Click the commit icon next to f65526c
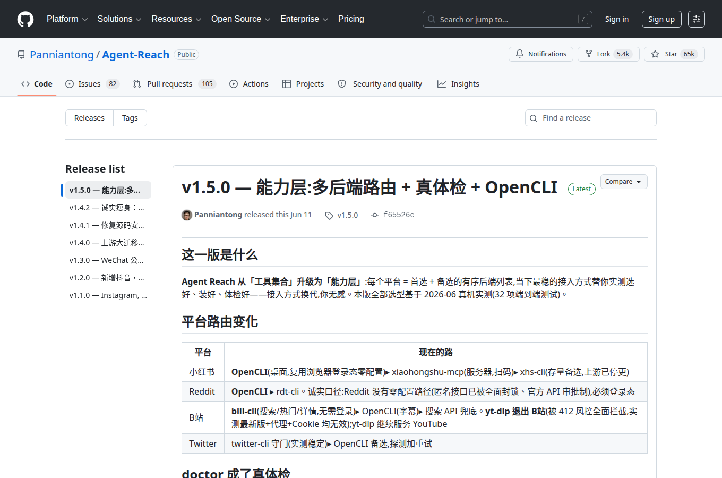Image resolution: width=722 pixels, height=478 pixels. (375, 215)
